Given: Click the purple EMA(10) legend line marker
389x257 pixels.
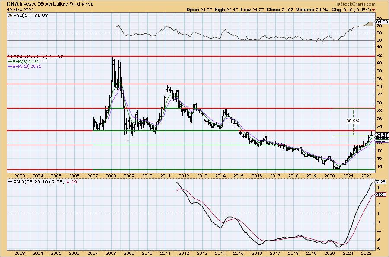Looking at the screenshot, I should pos(10,67).
